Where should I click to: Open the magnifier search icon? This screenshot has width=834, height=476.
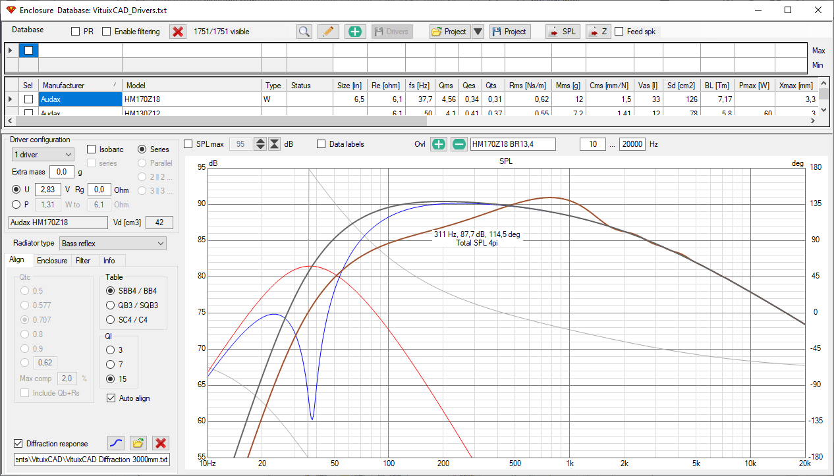(x=304, y=32)
